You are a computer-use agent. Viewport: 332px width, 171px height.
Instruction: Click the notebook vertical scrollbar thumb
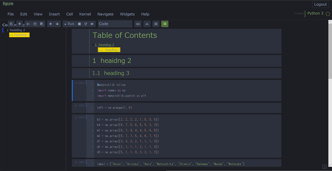tap(330, 51)
